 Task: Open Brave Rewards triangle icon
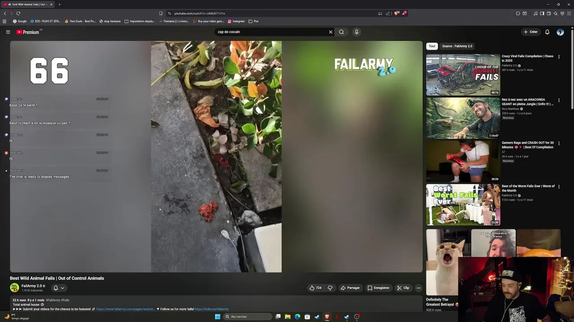tap(404, 13)
